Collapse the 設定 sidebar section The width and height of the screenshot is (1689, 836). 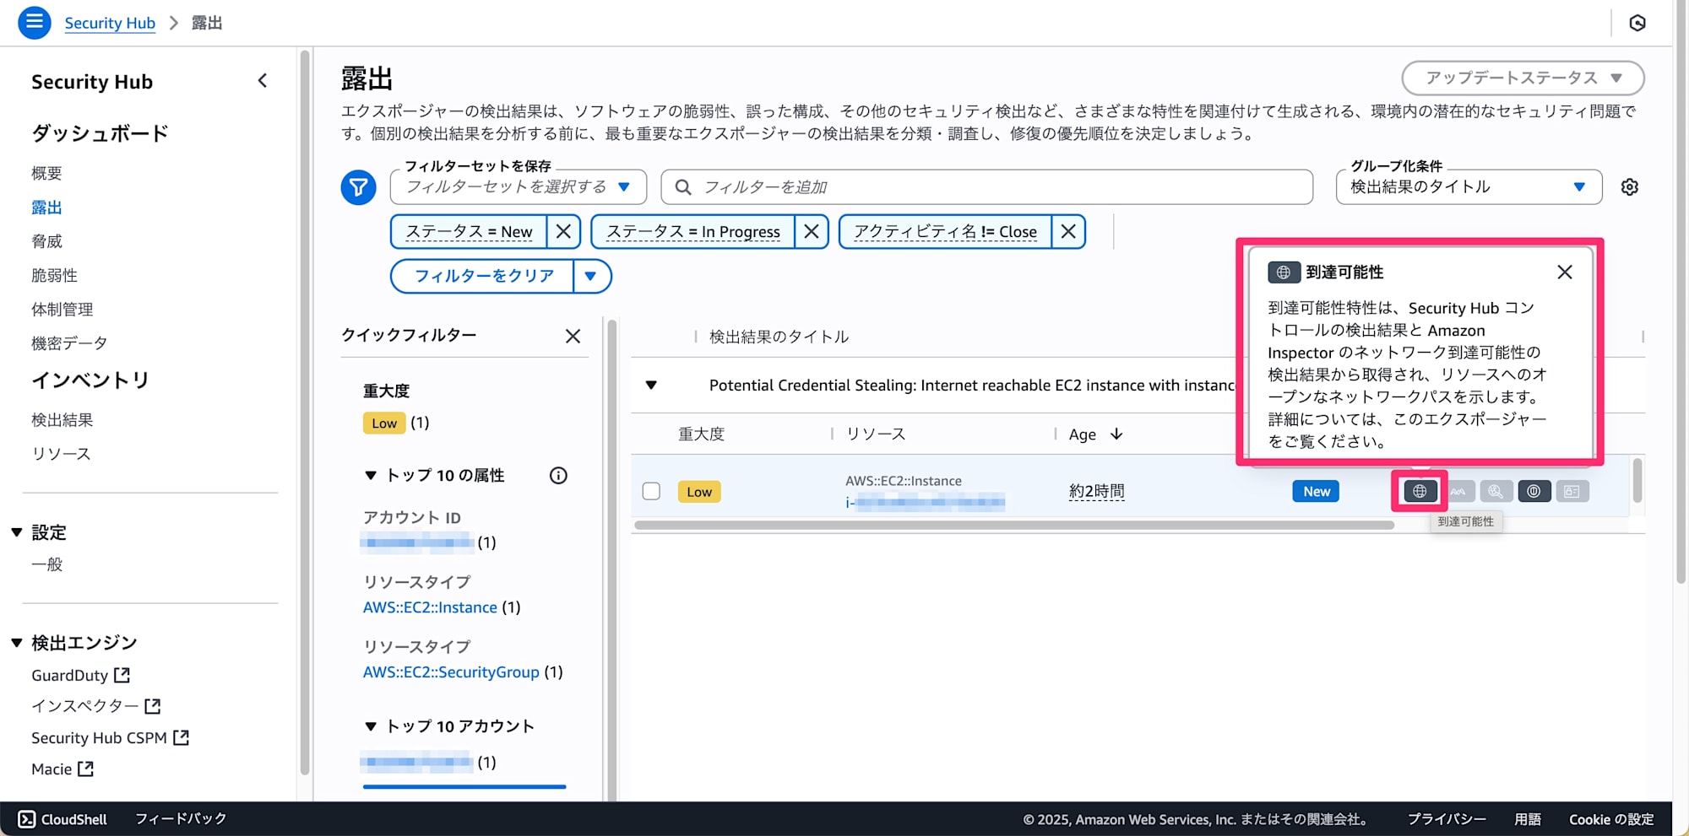click(16, 532)
